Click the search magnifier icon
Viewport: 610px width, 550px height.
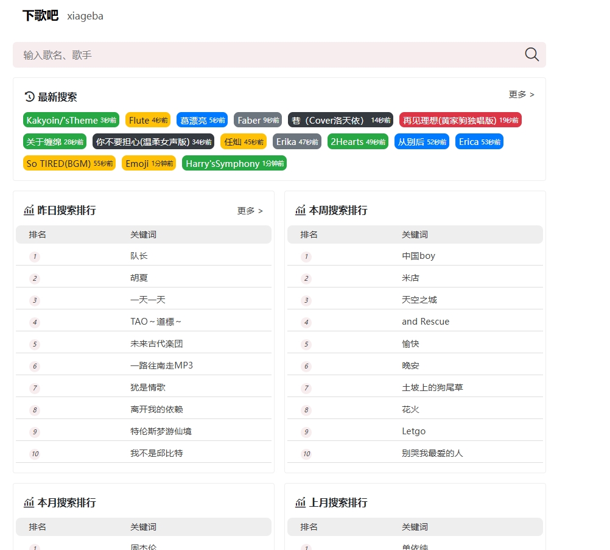[x=531, y=54]
